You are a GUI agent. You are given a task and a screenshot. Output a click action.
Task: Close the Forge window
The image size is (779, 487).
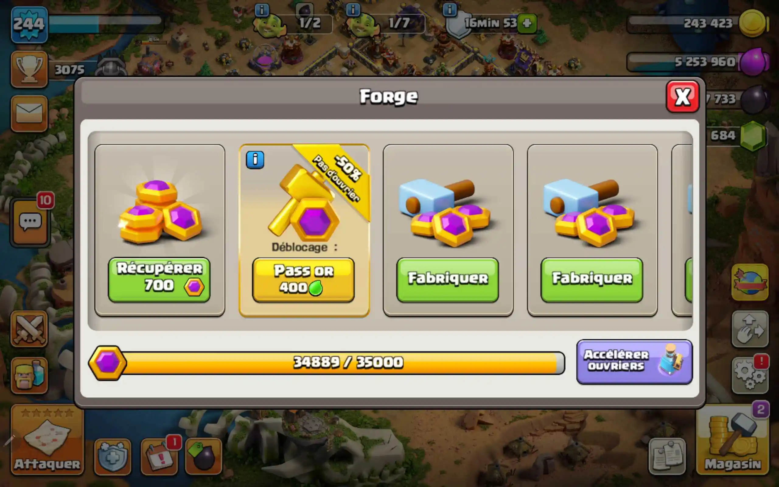(x=683, y=96)
